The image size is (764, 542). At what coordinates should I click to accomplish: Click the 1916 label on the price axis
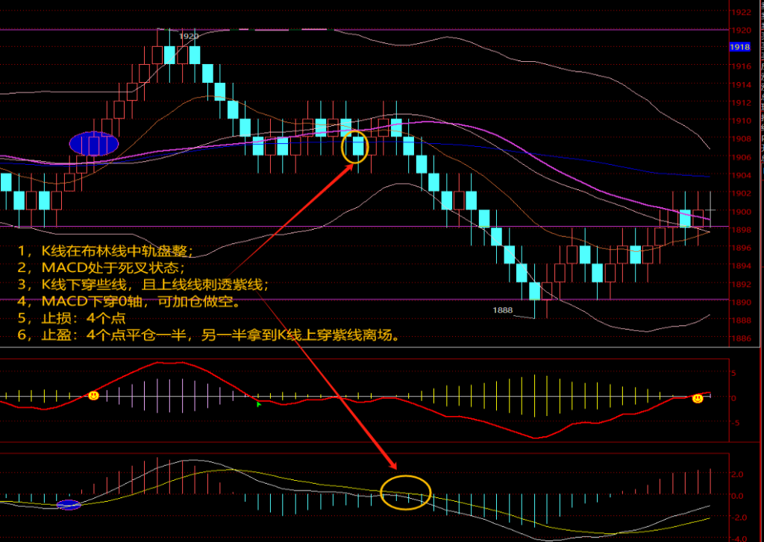(x=741, y=66)
